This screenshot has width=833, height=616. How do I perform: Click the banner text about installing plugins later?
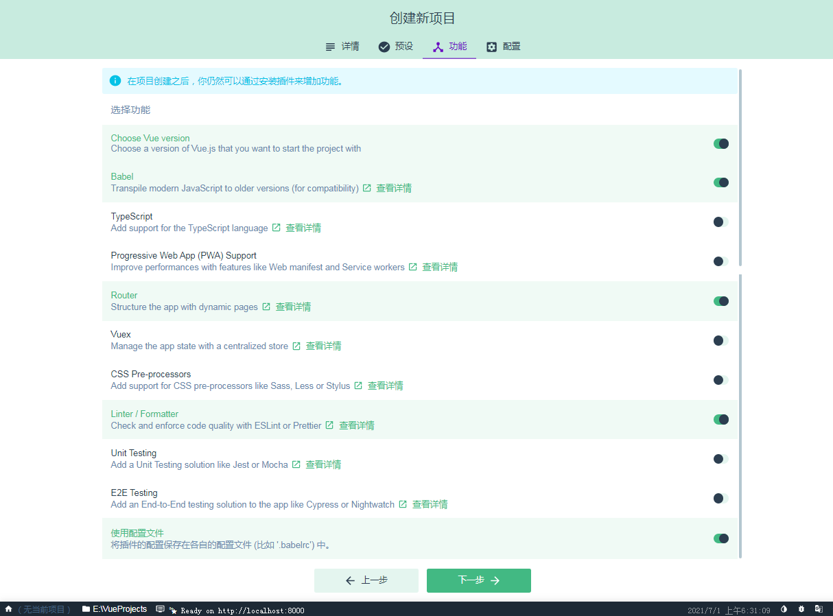[x=235, y=81]
